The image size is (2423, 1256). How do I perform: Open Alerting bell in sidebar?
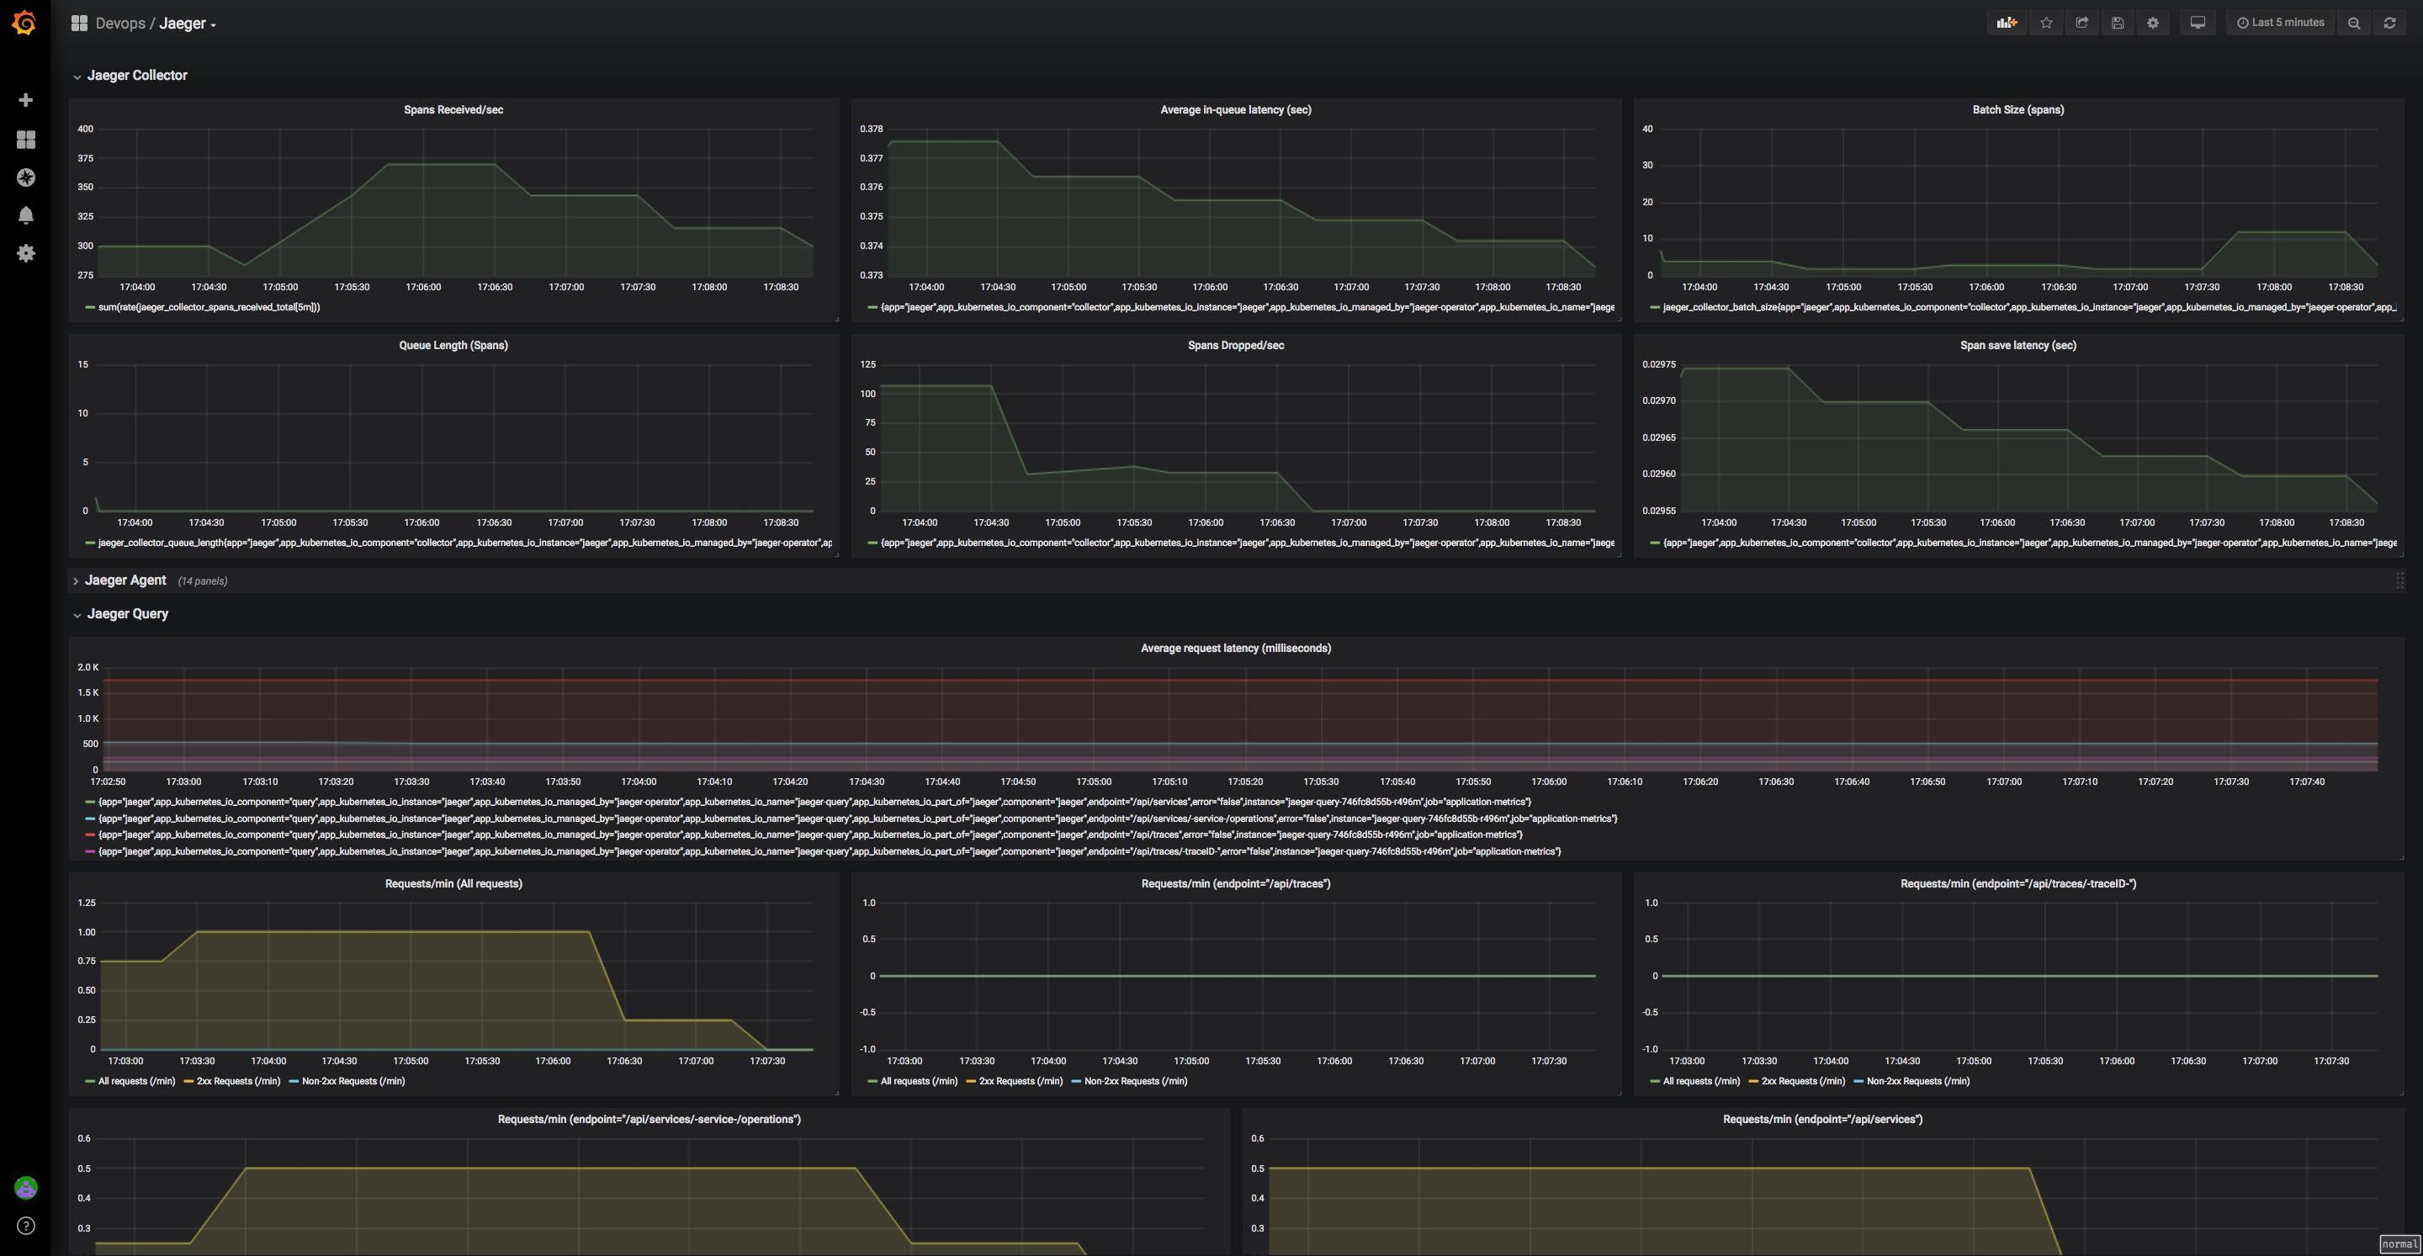[x=25, y=215]
